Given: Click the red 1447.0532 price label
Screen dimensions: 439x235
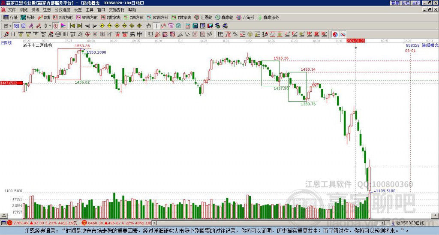Looking at the screenshot, I should pyautogui.click(x=12, y=83).
